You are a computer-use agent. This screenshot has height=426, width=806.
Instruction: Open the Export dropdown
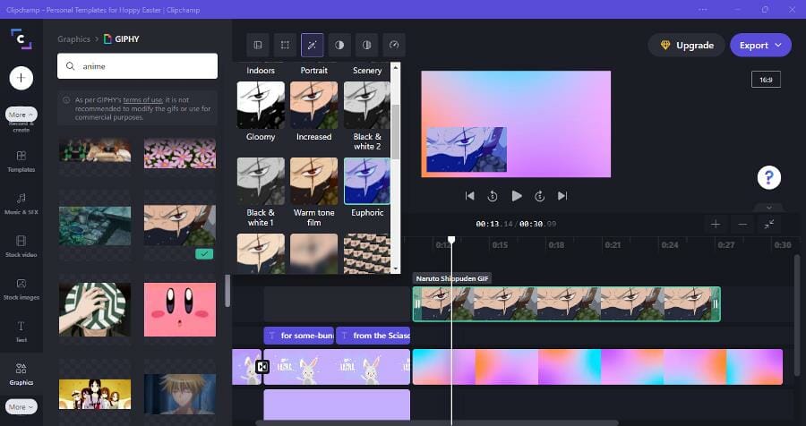(x=760, y=46)
